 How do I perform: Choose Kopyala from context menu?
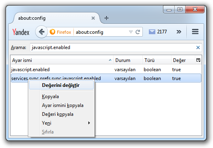(x=61, y=97)
